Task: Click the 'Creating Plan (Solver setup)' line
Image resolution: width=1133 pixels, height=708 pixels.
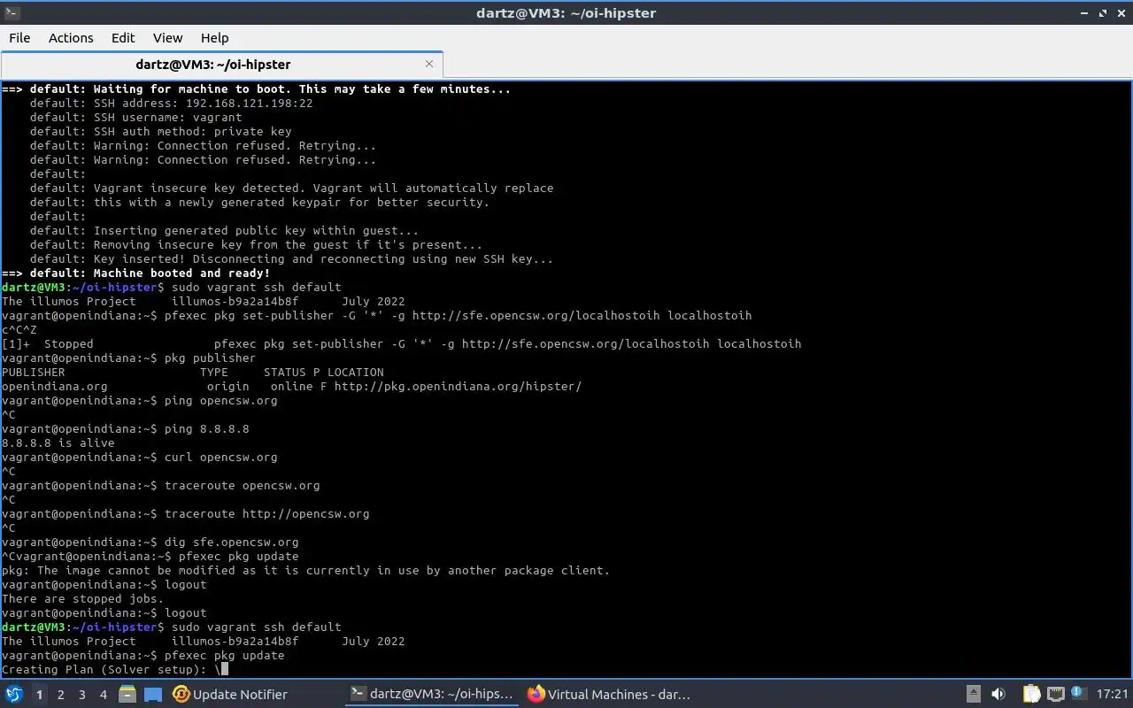Action: [114, 670]
